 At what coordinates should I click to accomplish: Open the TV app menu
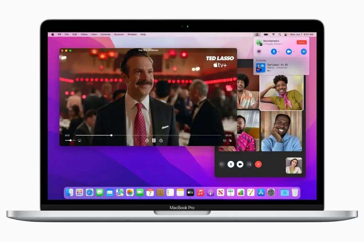click(59, 34)
